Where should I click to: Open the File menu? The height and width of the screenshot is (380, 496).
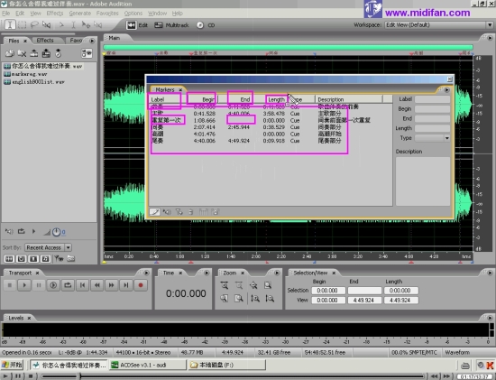[6, 14]
